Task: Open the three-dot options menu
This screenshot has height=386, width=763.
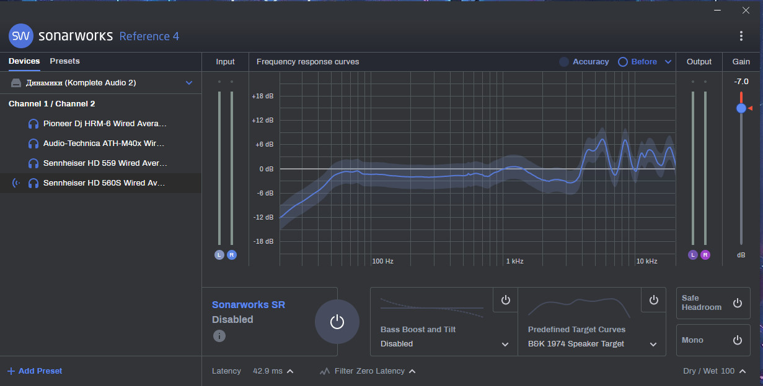Action: (x=741, y=36)
